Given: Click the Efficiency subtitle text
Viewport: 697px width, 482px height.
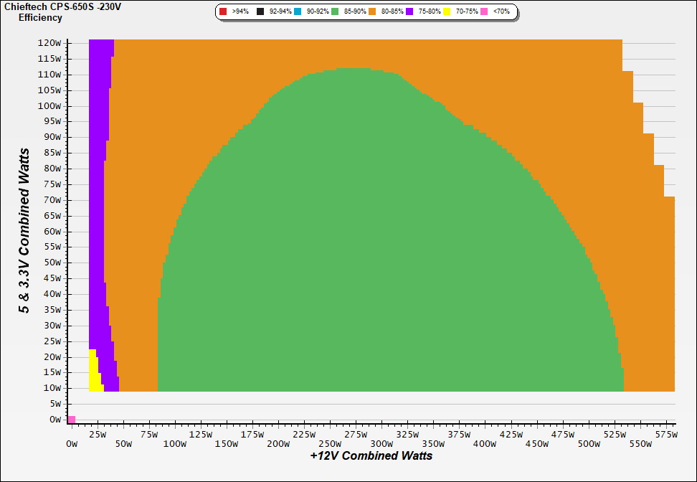Looking at the screenshot, I should pyautogui.click(x=40, y=17).
